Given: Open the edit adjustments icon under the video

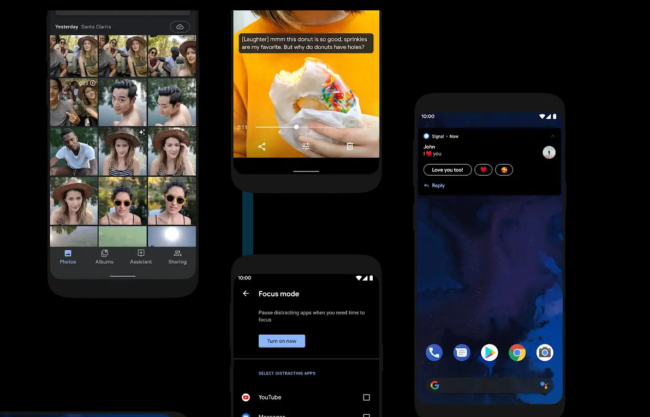Looking at the screenshot, I should (x=306, y=146).
